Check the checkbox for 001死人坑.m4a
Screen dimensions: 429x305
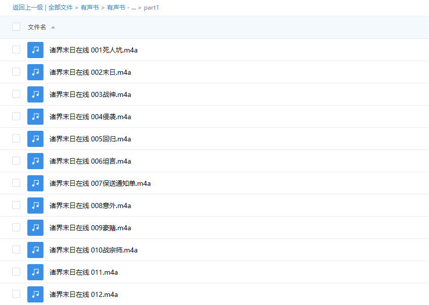(16, 50)
